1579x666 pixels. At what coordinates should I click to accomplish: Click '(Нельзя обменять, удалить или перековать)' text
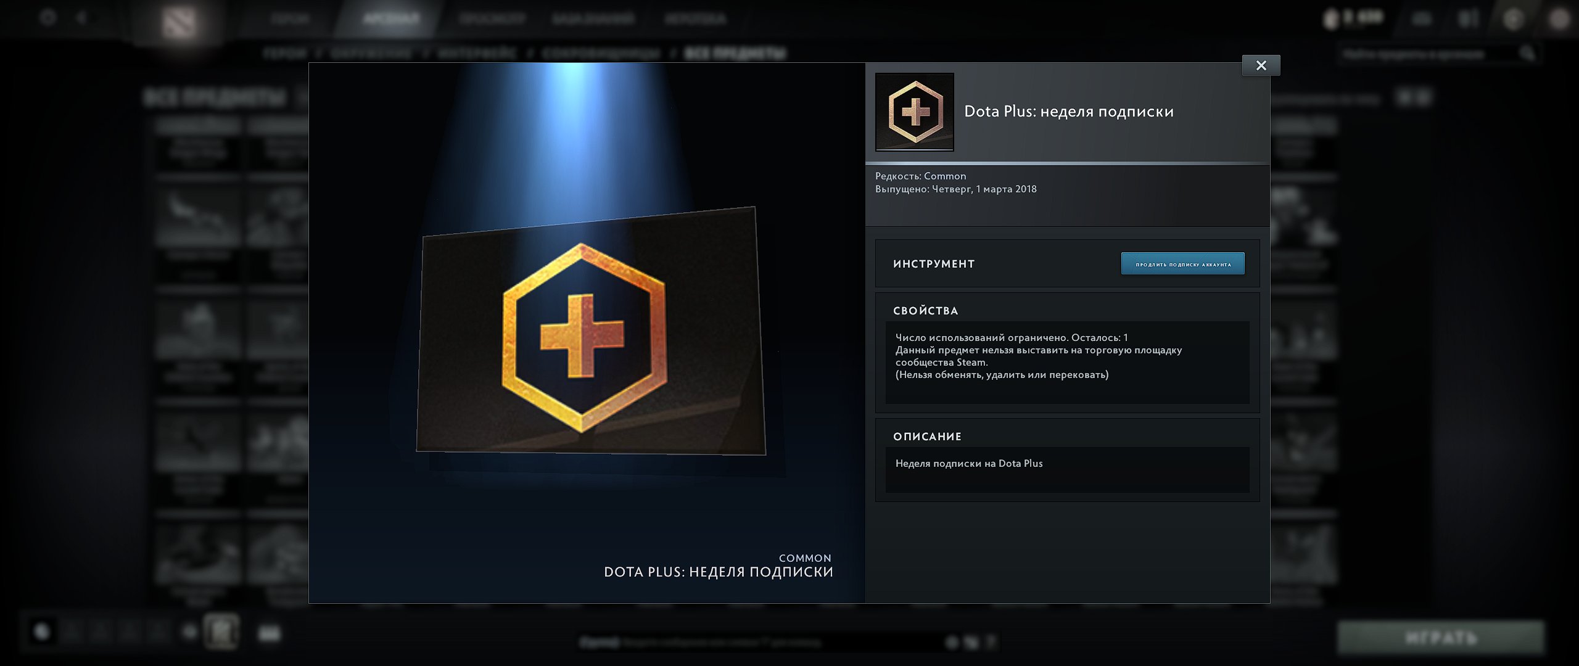pos(1002,375)
